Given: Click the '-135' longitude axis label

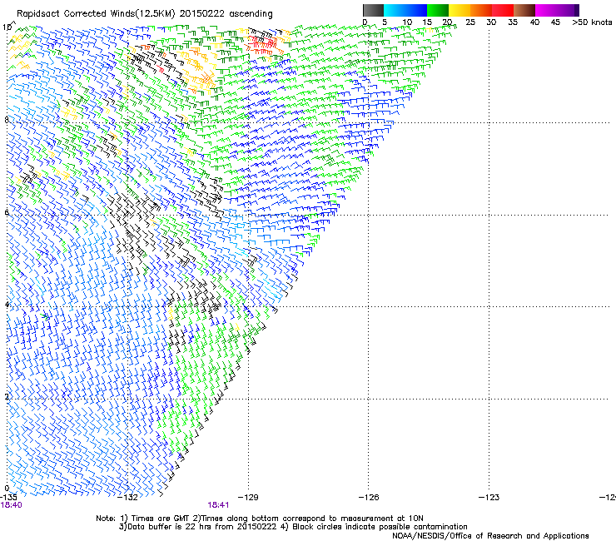Looking at the screenshot, I should (8, 498).
